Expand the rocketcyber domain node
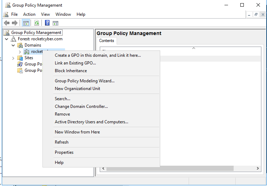 click(20, 51)
